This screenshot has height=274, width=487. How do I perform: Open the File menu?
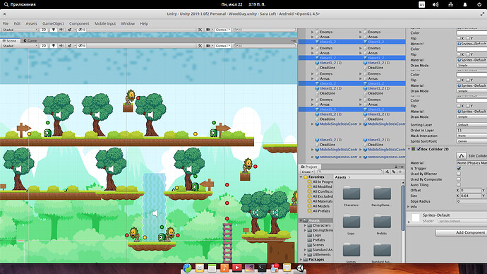6,23
